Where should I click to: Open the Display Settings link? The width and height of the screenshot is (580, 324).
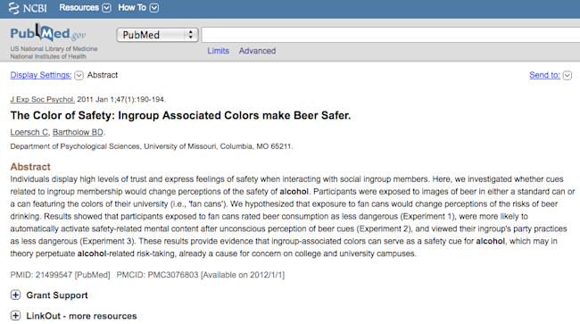[x=41, y=75]
